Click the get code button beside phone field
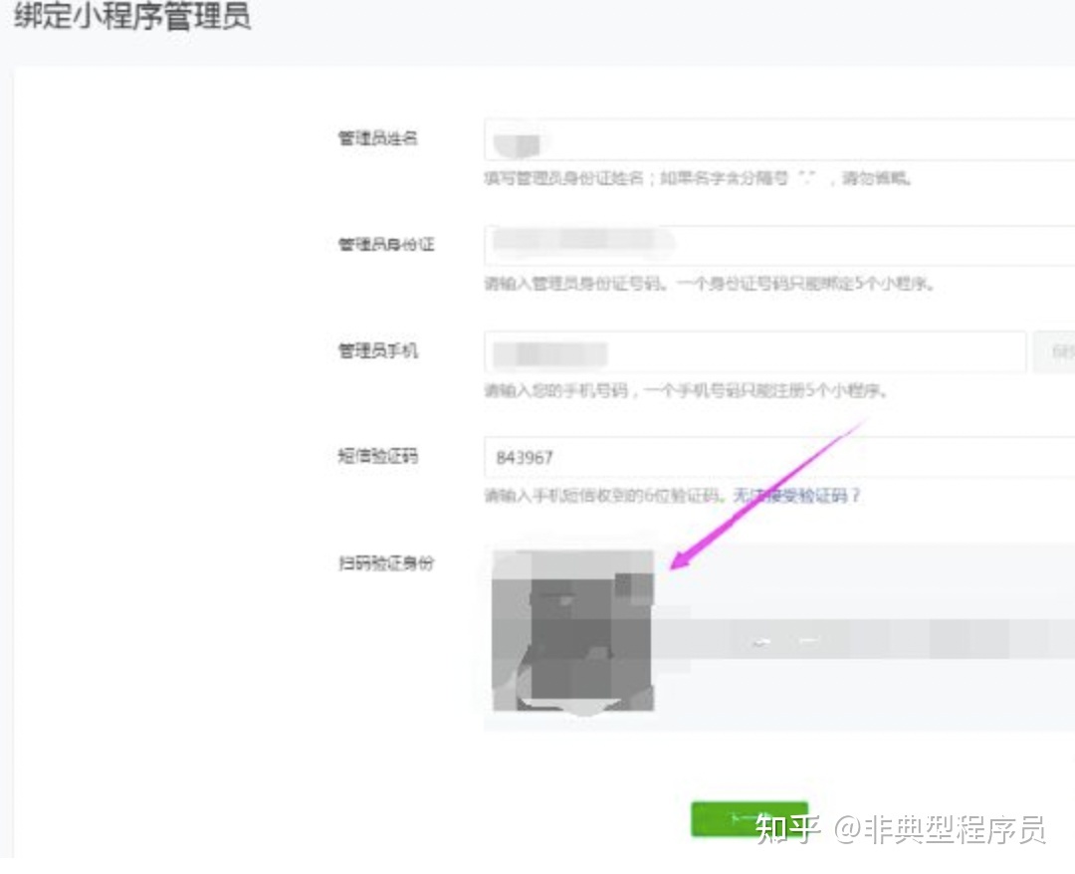The height and width of the screenshot is (874, 1075). [1055, 352]
